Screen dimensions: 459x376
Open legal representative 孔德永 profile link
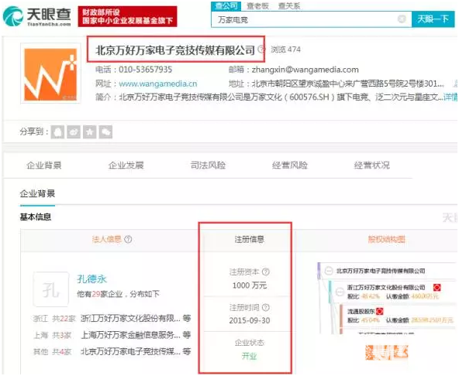(x=91, y=279)
